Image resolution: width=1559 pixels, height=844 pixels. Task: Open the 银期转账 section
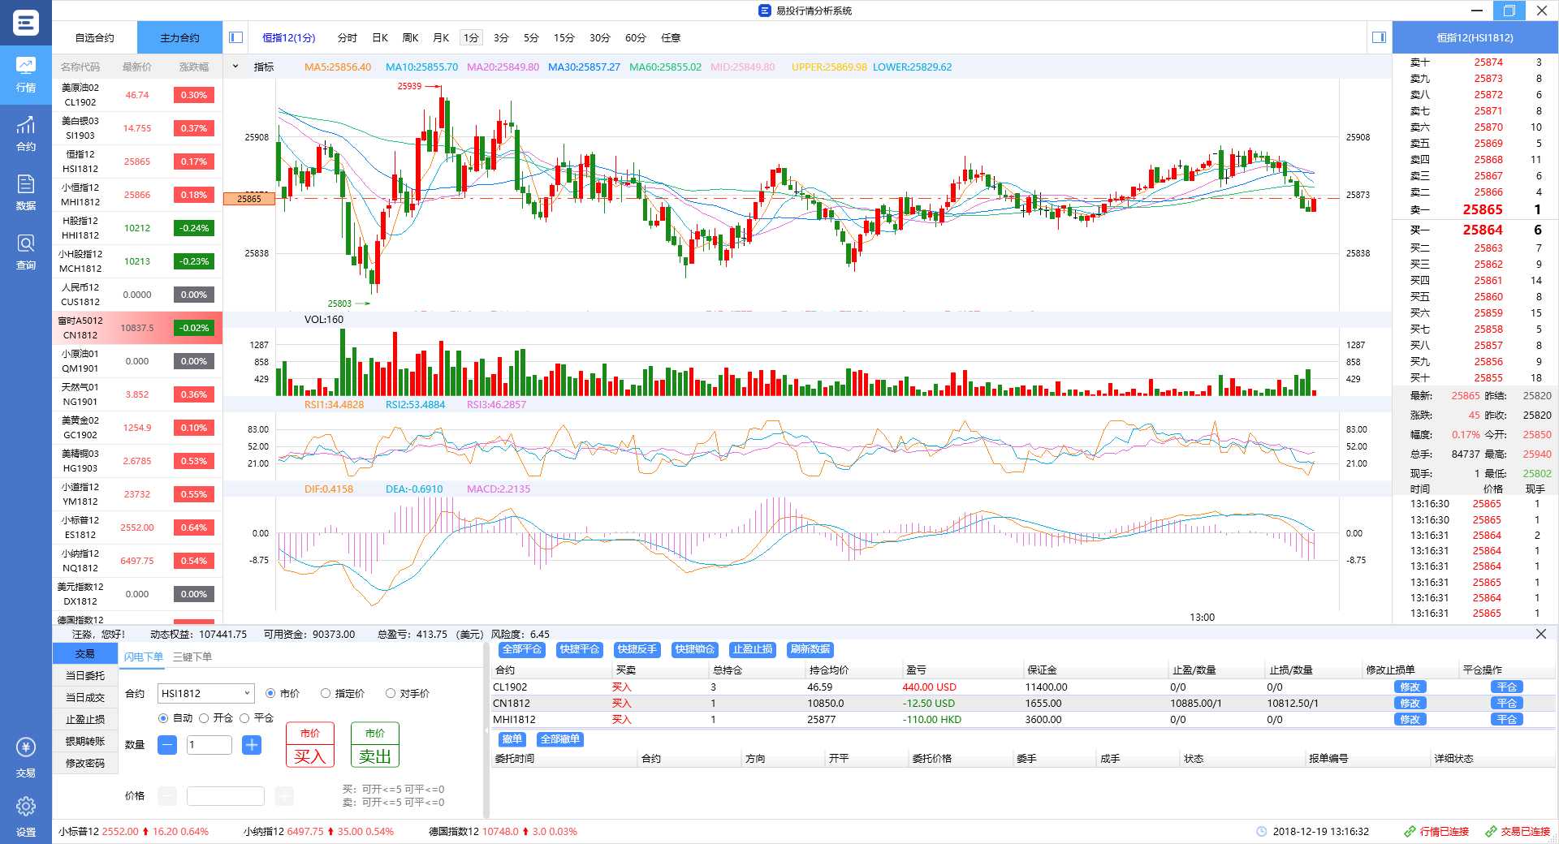tap(85, 741)
